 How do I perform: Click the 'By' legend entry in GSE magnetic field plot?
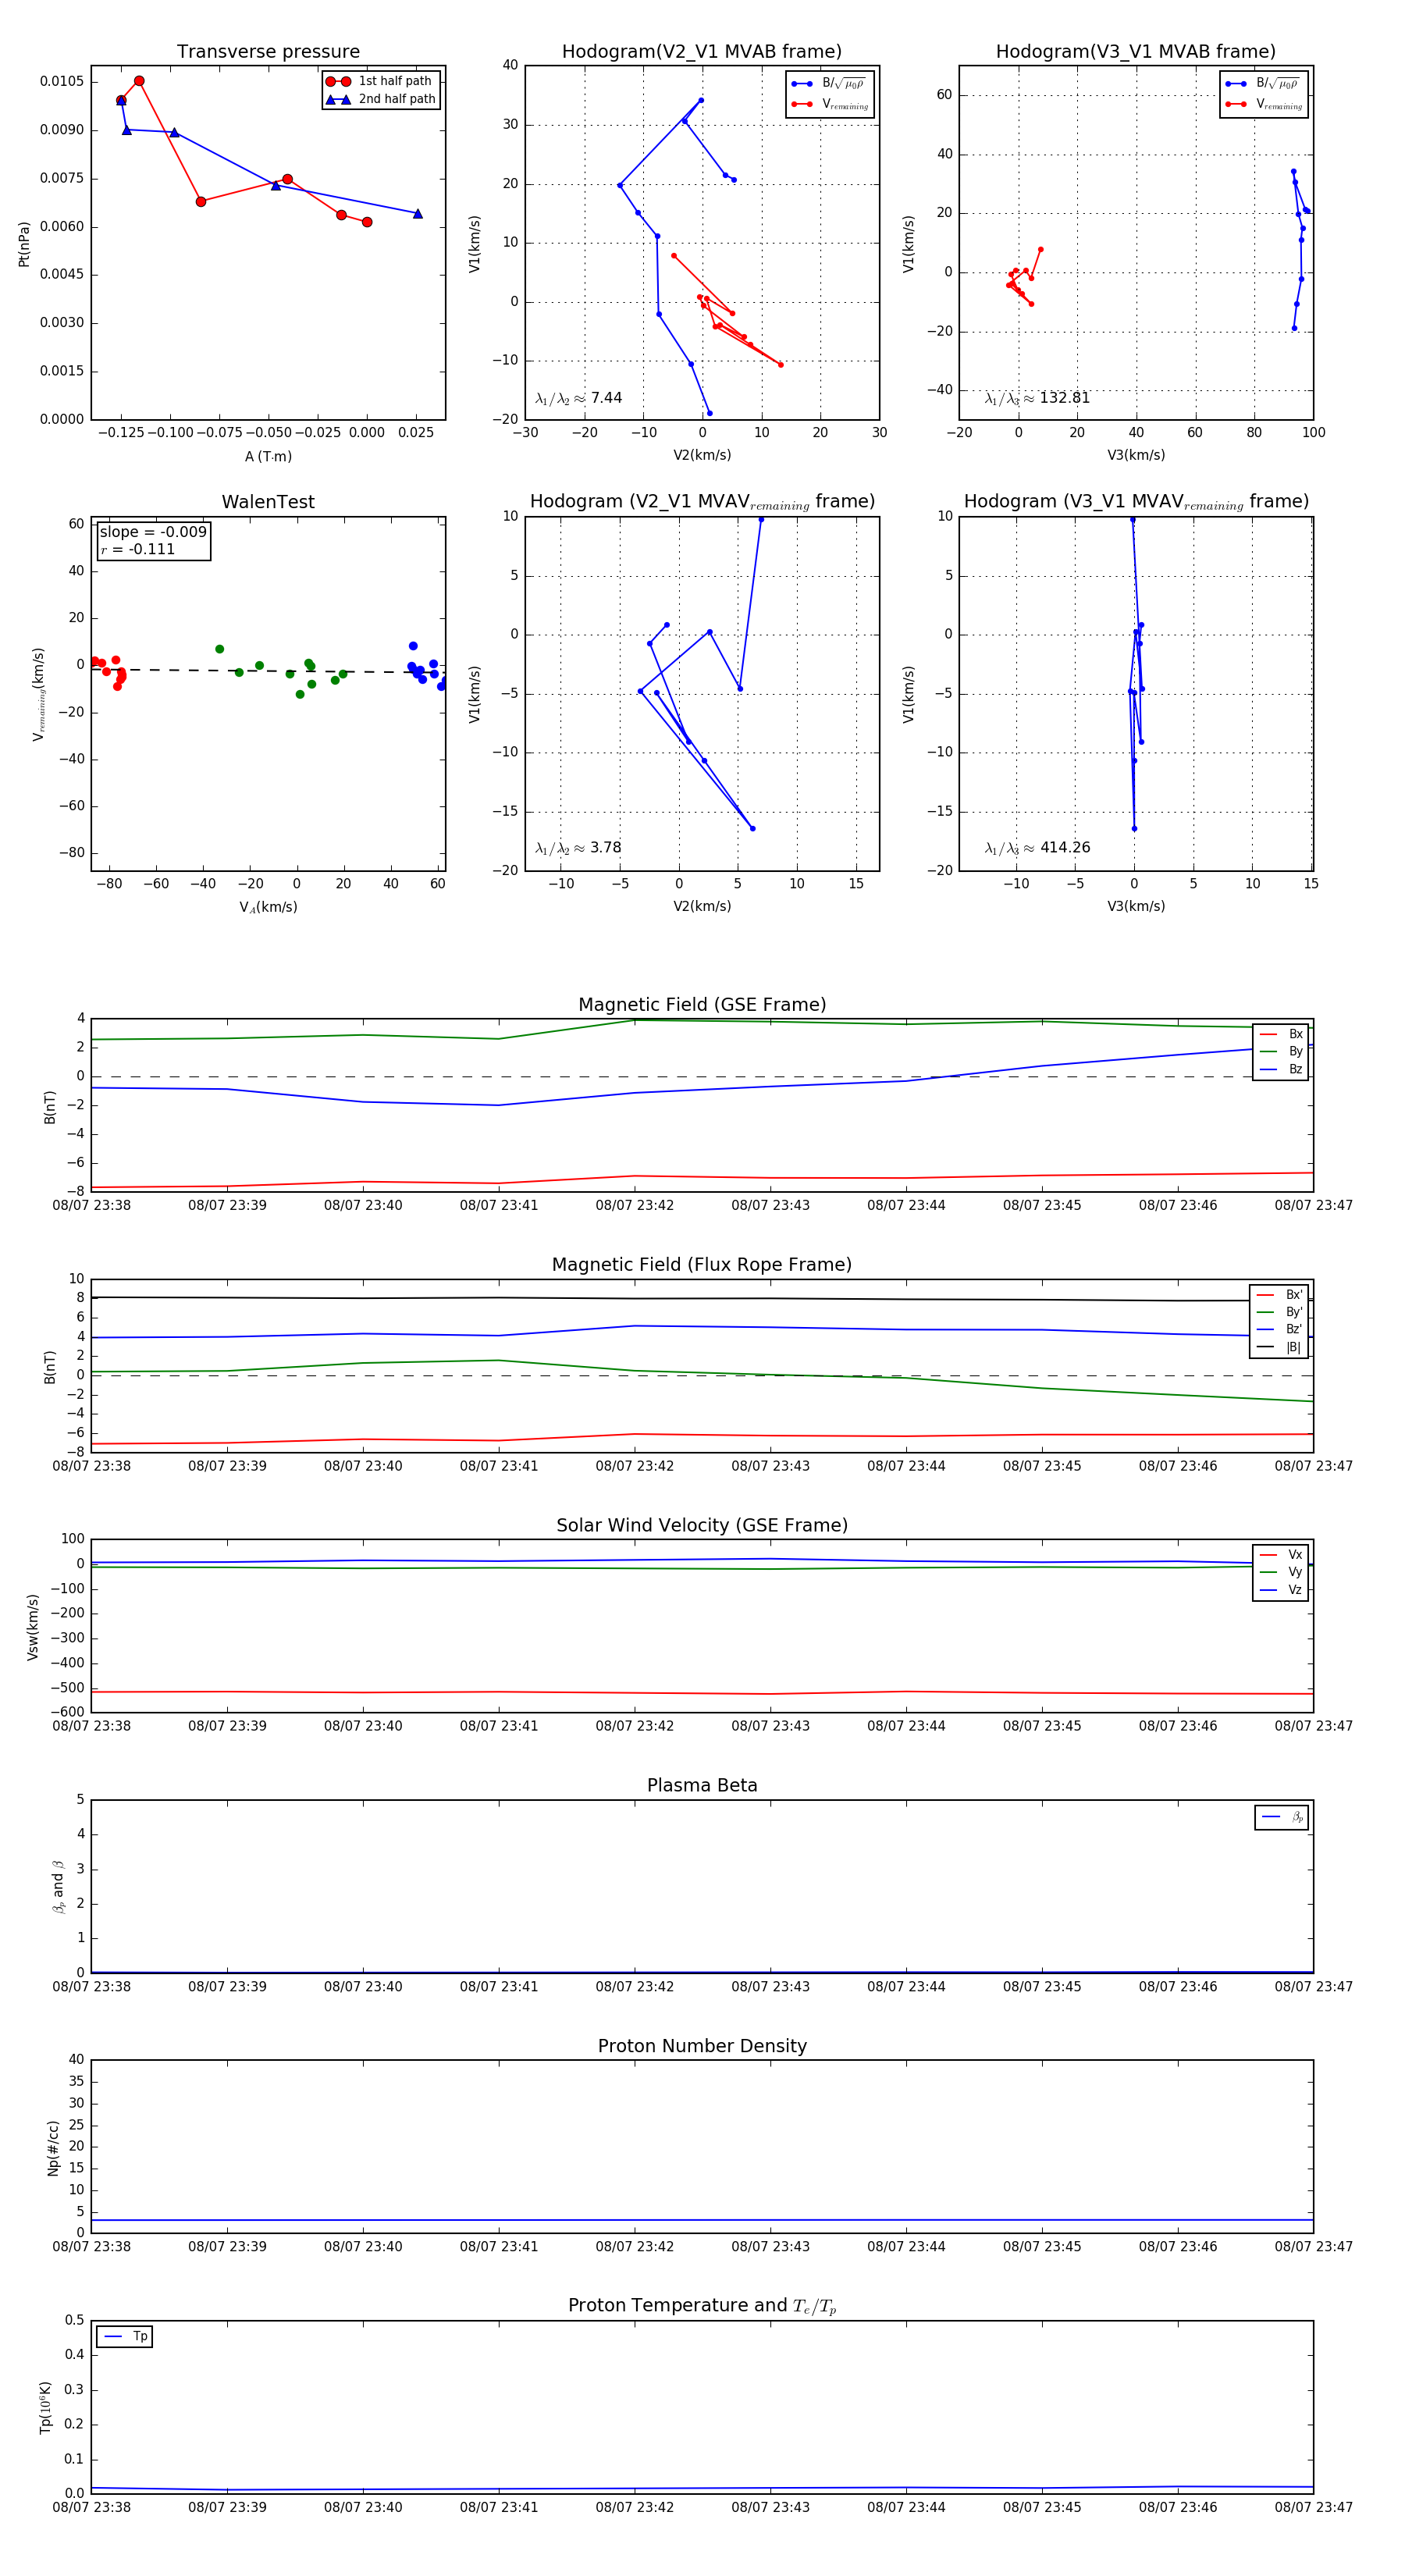pos(1281,1051)
